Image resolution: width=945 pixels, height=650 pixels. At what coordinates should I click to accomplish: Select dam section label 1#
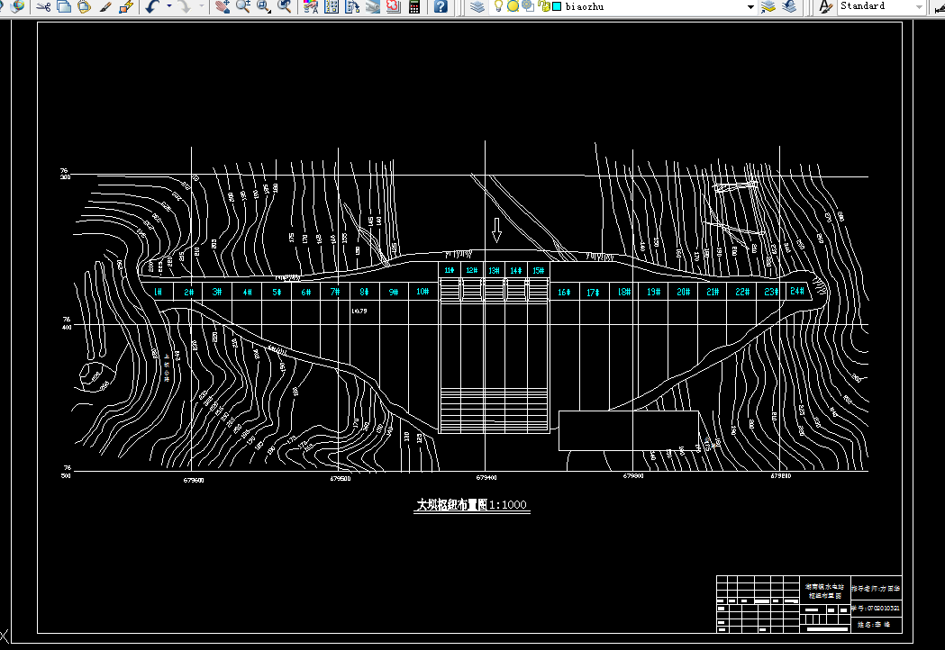point(158,292)
